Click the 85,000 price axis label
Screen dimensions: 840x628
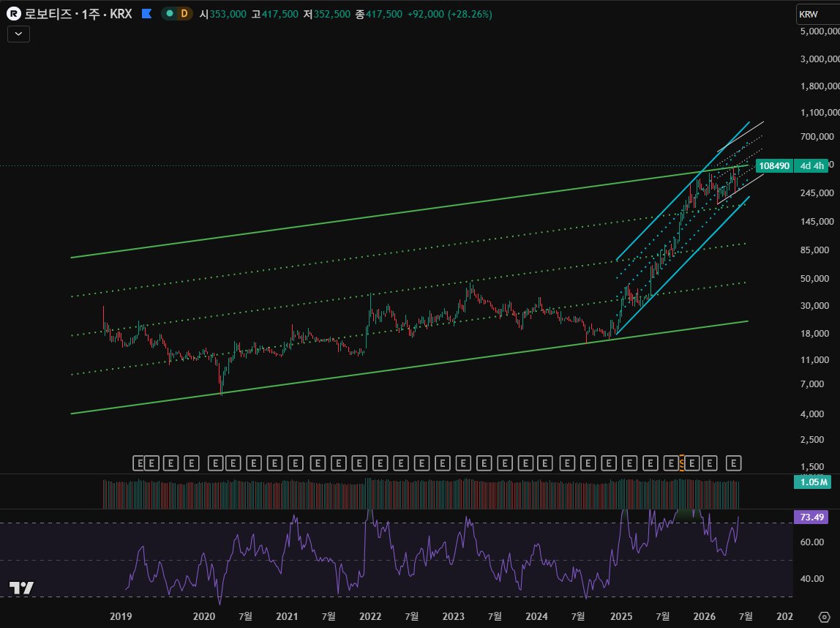click(x=815, y=250)
